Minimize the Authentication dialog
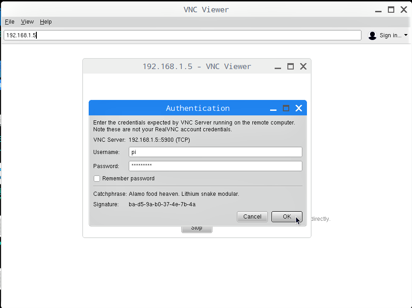 point(273,109)
